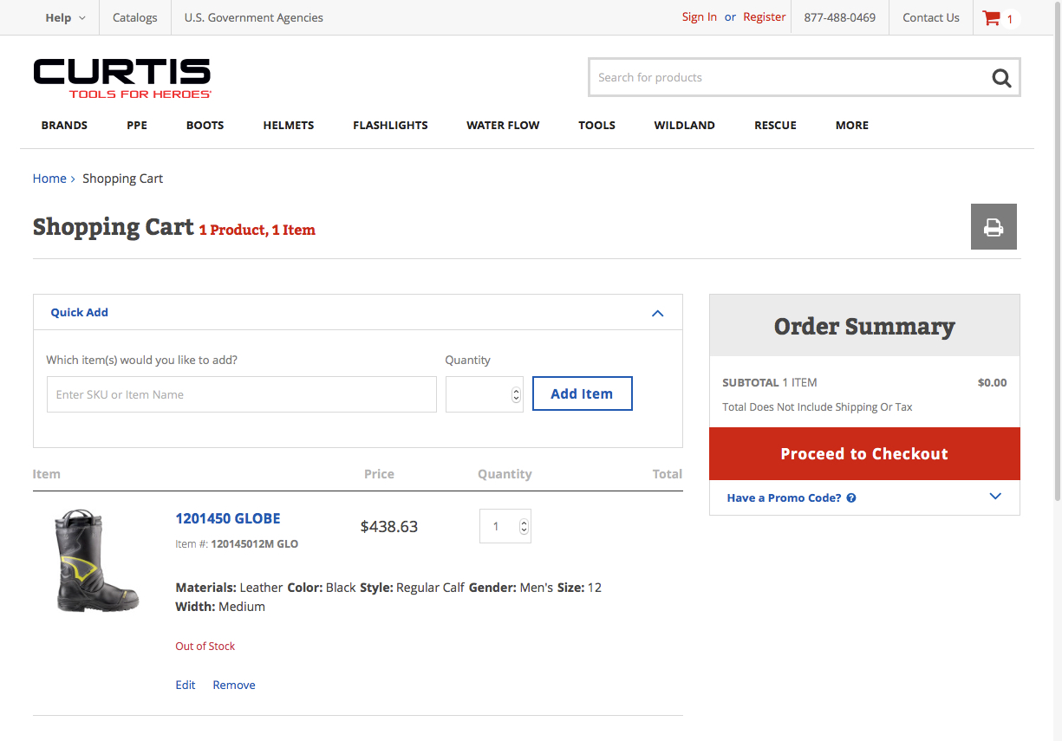The height and width of the screenshot is (741, 1062).
Task: Change the cart item quantity stepper
Action: click(x=524, y=526)
